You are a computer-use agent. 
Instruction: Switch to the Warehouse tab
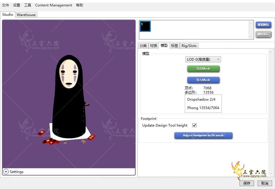26,15
